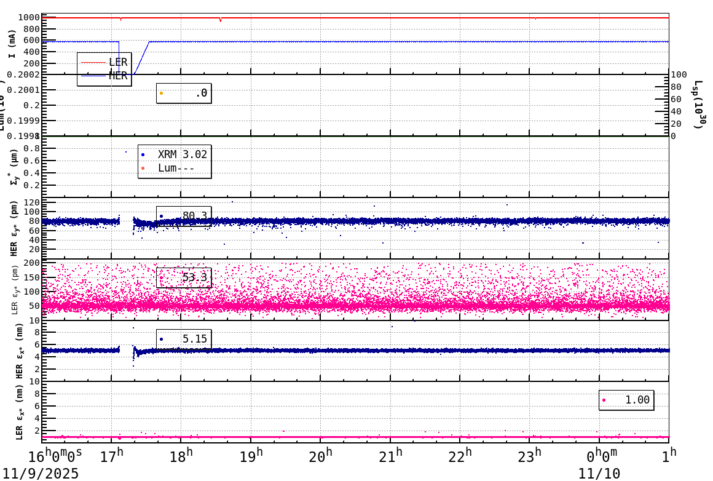Click the Lsp(10^30) right axis title

699,104
